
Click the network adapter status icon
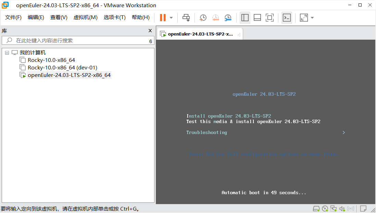(x=334, y=209)
